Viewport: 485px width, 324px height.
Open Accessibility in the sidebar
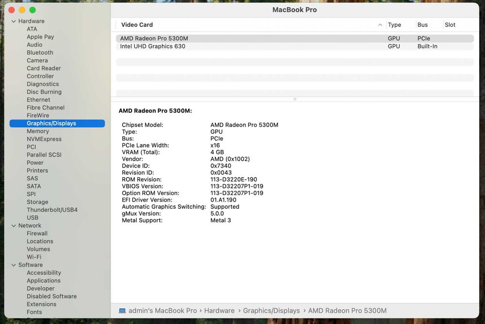point(44,273)
